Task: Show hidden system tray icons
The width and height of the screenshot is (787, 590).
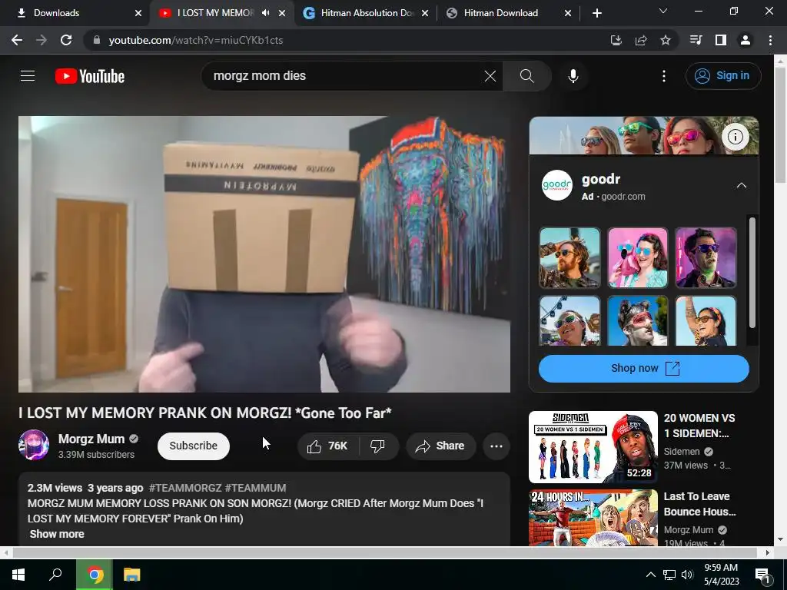Action: [650, 575]
